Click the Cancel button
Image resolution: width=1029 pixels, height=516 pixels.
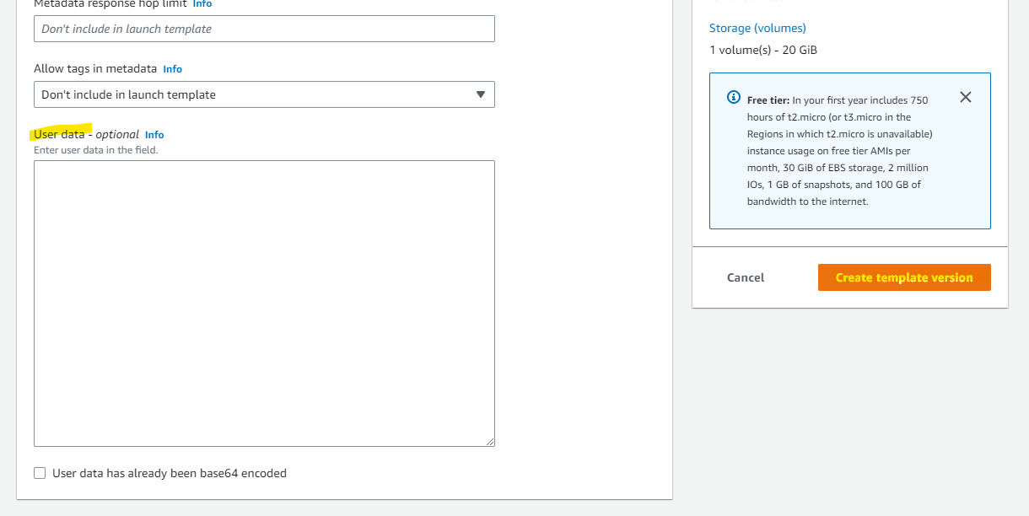click(x=746, y=277)
